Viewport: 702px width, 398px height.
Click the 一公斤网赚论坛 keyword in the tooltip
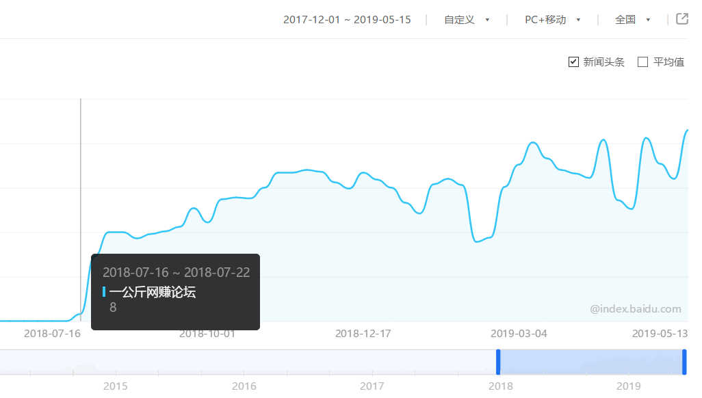tap(153, 292)
